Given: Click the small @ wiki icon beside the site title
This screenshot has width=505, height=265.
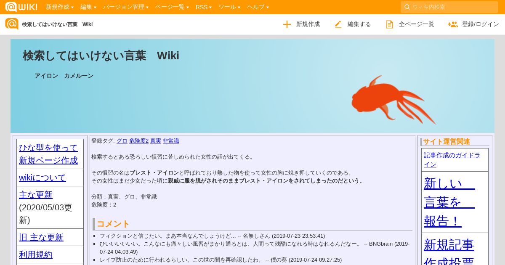Looking at the screenshot, I should point(12,24).
